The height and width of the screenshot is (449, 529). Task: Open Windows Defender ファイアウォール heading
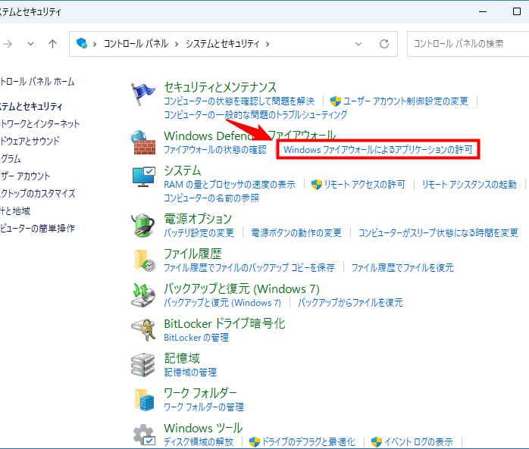249,136
